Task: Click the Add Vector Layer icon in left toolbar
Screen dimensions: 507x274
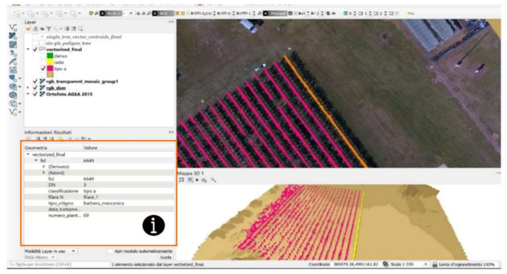Action: click(x=13, y=27)
